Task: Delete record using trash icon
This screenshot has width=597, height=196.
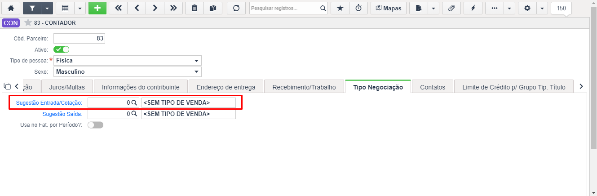Action: (x=195, y=8)
